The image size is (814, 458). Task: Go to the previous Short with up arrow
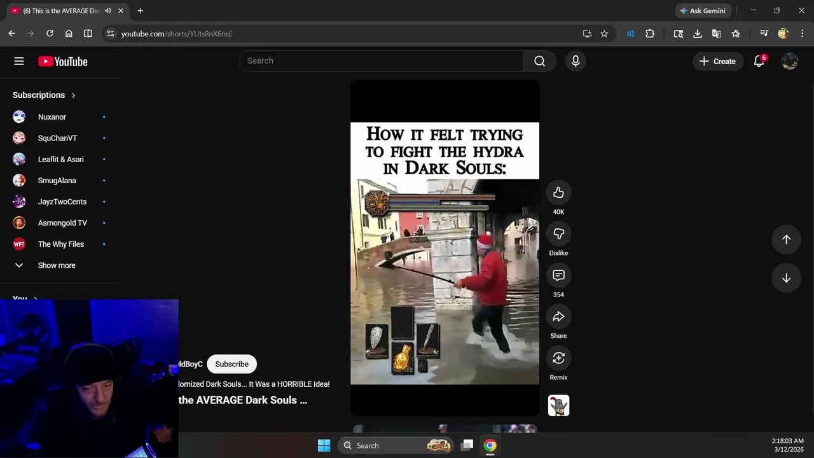click(x=786, y=239)
